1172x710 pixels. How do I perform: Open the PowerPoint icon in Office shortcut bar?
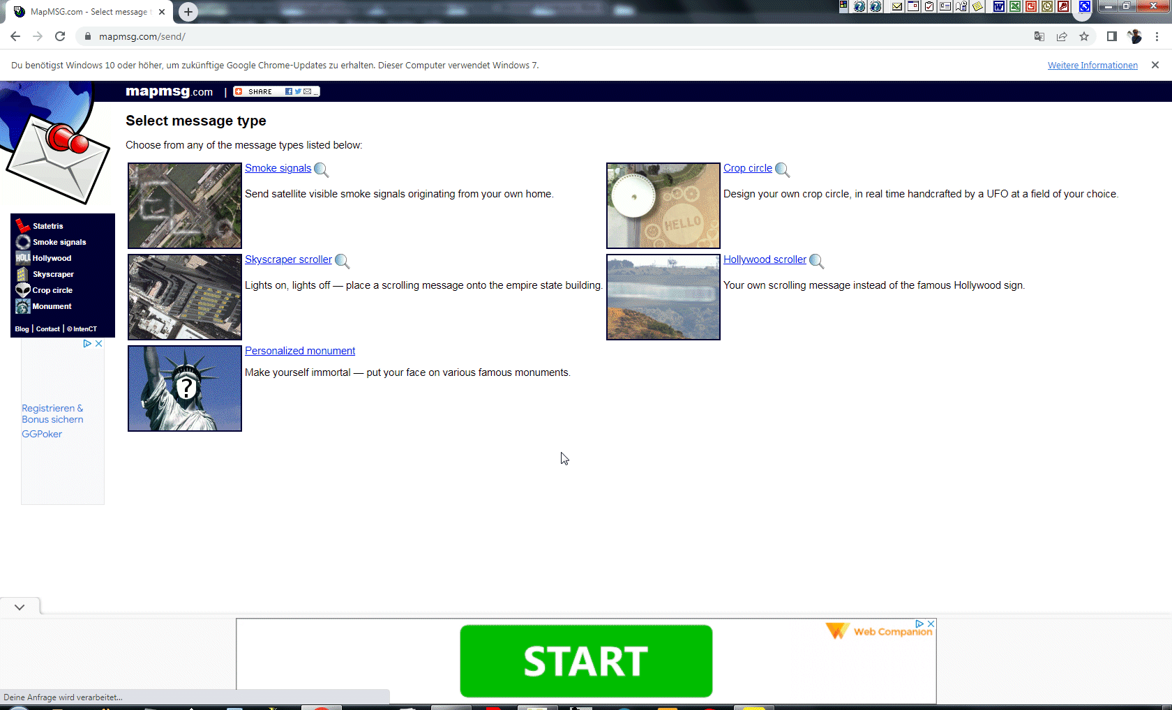tap(1031, 6)
